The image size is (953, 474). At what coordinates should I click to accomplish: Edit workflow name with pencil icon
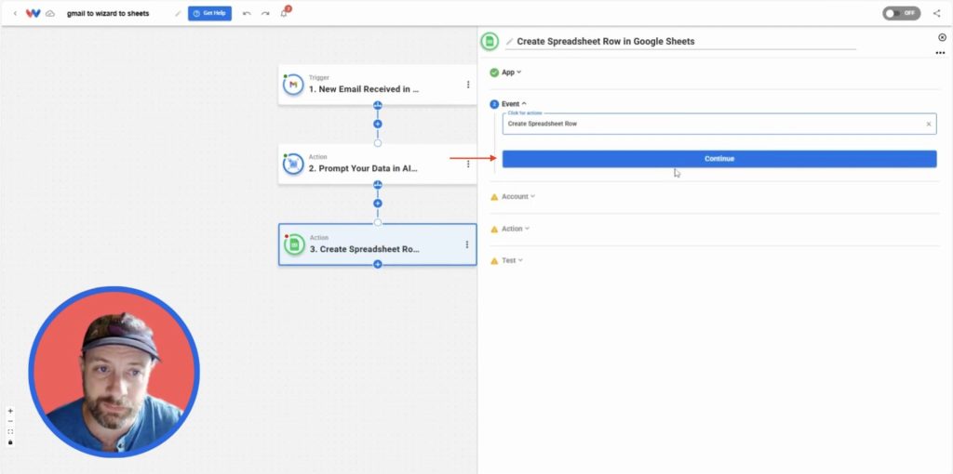pyautogui.click(x=178, y=13)
